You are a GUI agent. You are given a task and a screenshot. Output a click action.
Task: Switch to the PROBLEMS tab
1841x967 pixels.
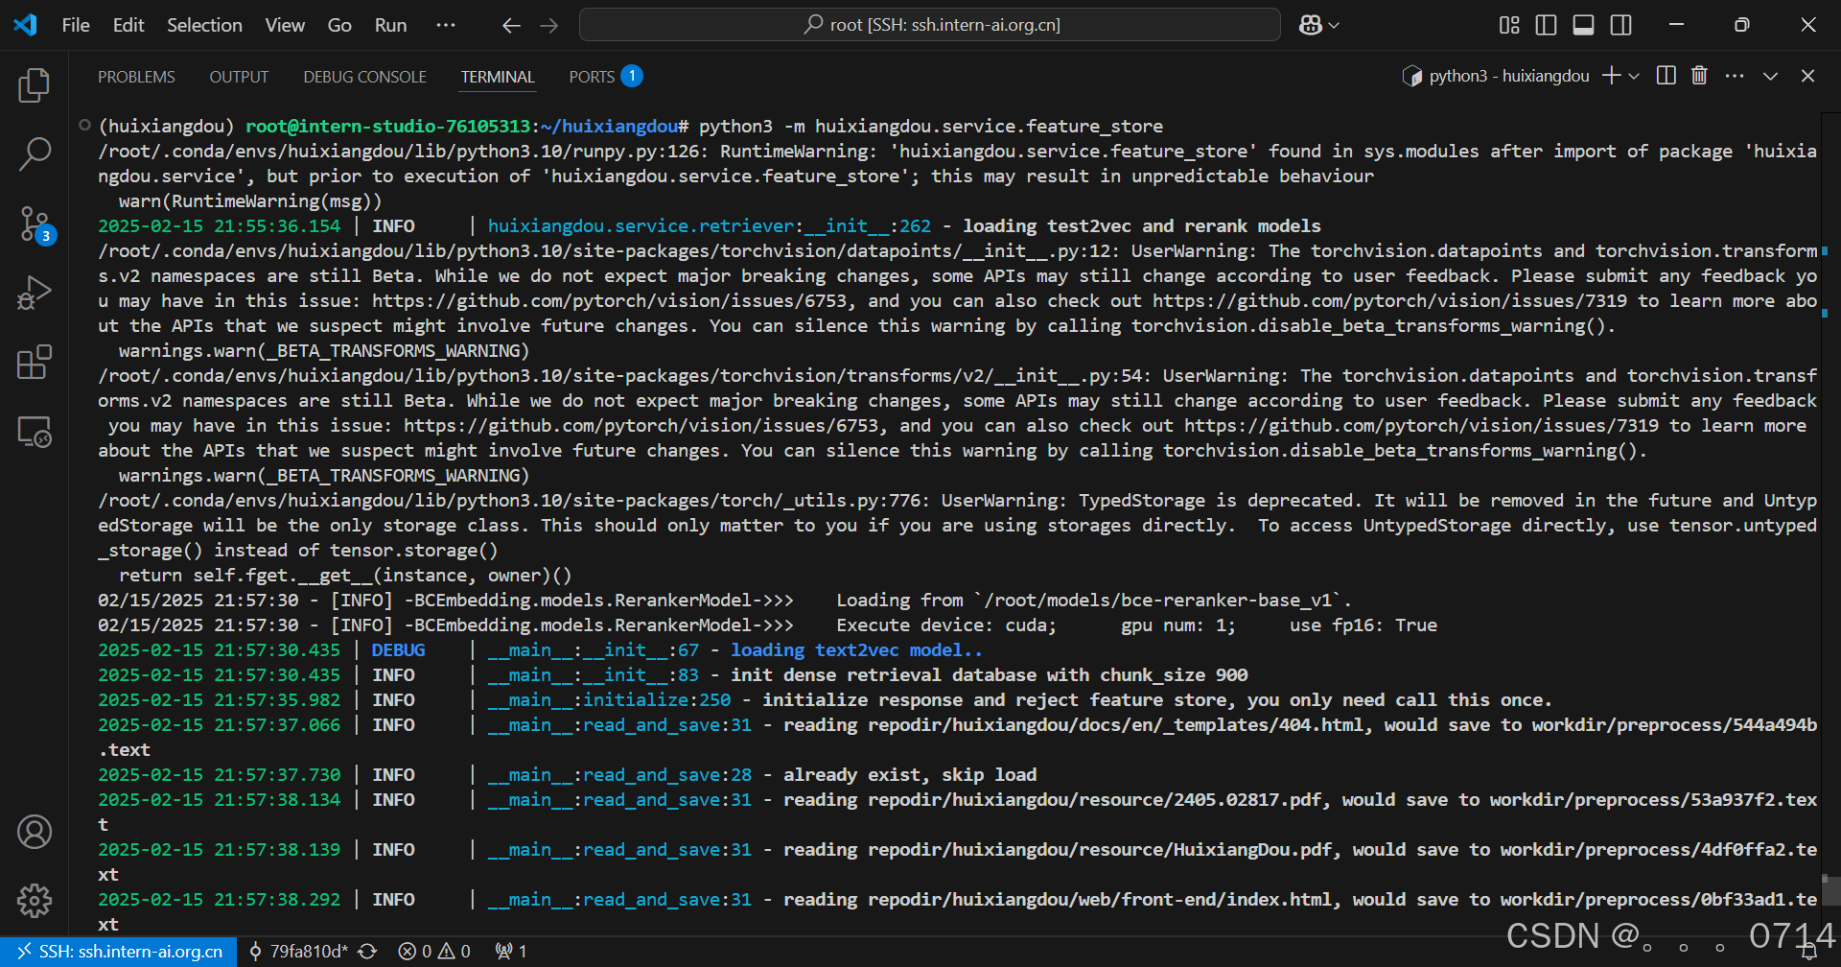coord(136,77)
